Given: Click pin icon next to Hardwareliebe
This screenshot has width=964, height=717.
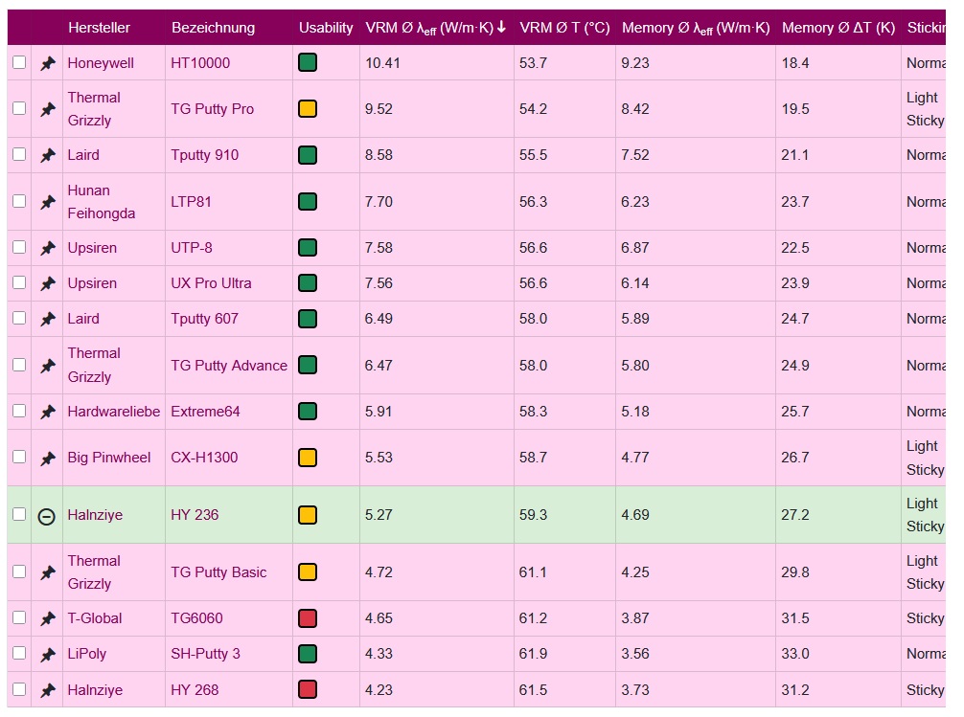Looking at the screenshot, I should click(x=47, y=412).
